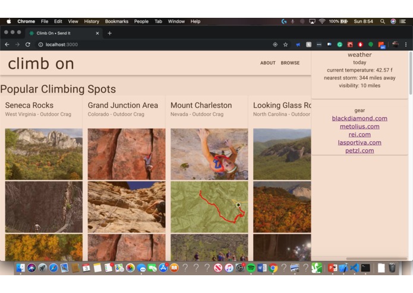Click the location access icon in address bar
Viewport: 413px width, 293px height.
click(275, 44)
